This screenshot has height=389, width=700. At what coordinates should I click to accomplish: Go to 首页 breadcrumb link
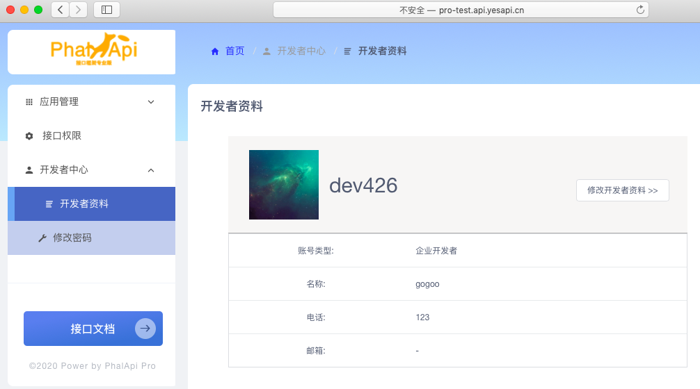point(234,51)
